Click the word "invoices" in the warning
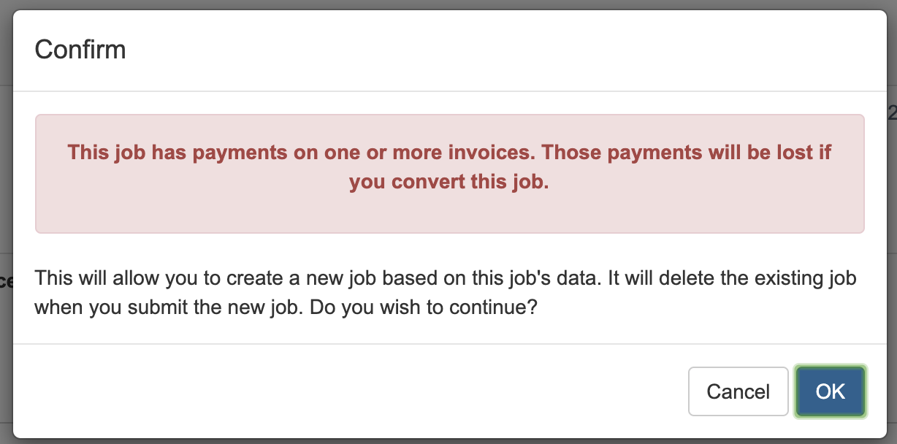Screen dimensions: 897x444 (x=490, y=152)
